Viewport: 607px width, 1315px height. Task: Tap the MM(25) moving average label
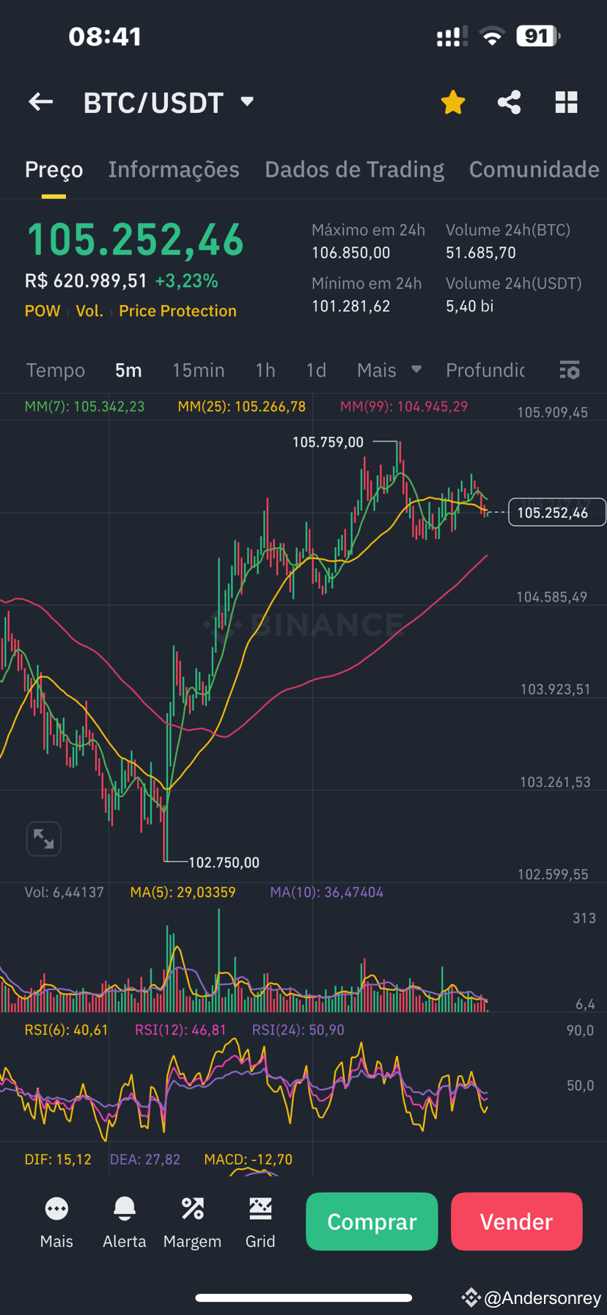point(241,406)
